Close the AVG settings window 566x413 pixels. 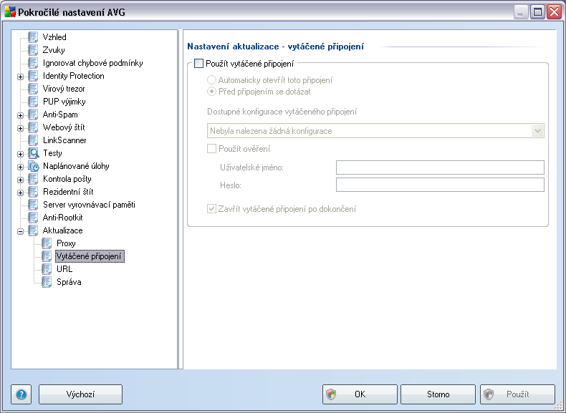554,12
